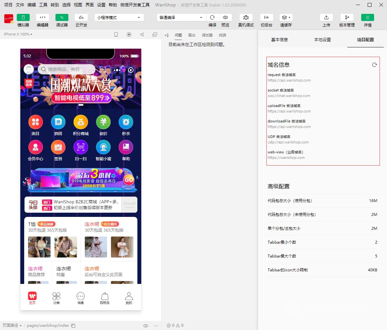Click the device rotate phone icon

point(116,34)
